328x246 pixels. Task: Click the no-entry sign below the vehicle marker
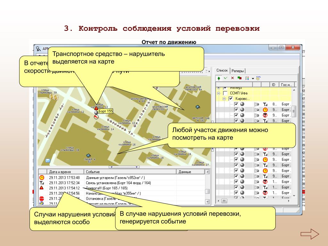(96, 117)
